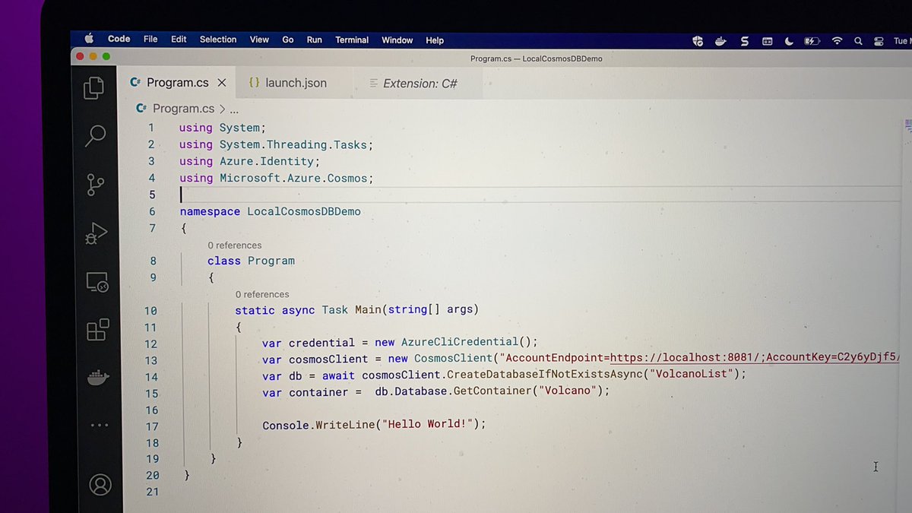Open the Run and Debug view
Image resolution: width=912 pixels, height=513 pixels.
96,233
